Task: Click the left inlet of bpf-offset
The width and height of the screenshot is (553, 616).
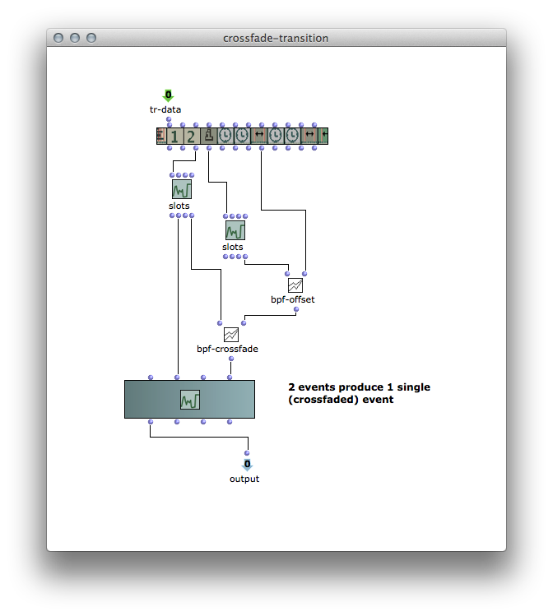Action: [287, 274]
